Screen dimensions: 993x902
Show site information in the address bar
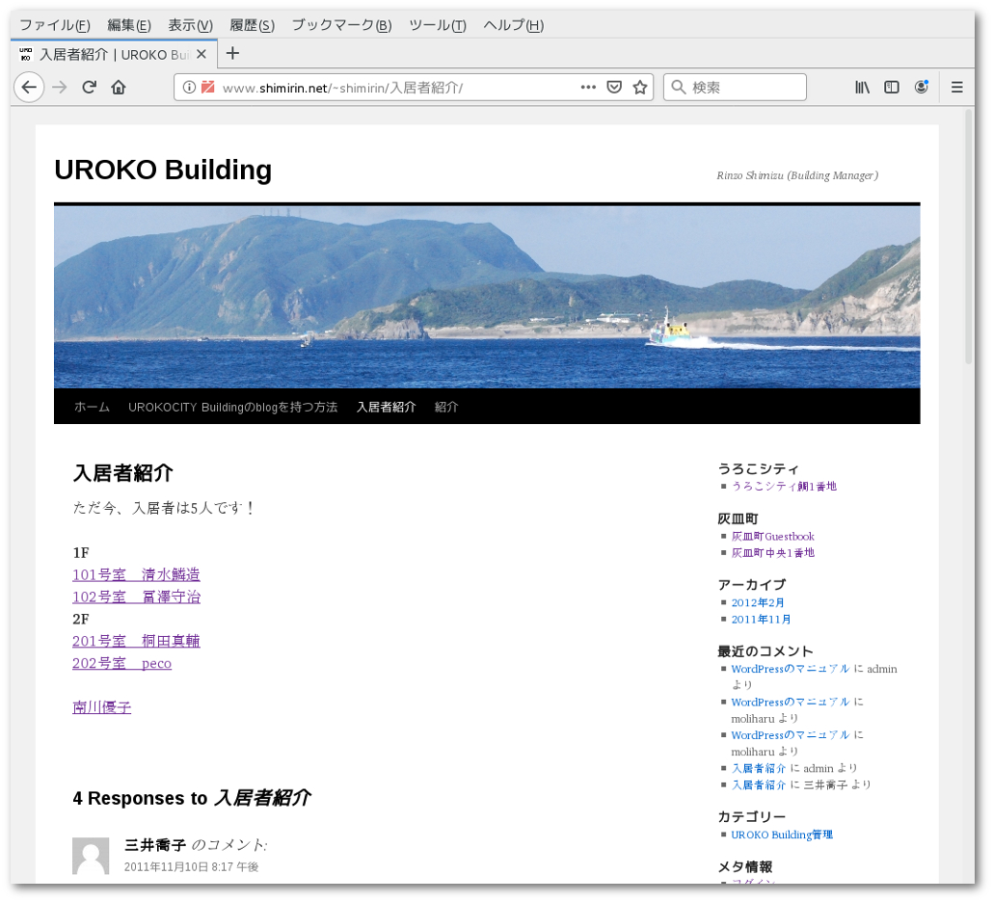click(189, 87)
